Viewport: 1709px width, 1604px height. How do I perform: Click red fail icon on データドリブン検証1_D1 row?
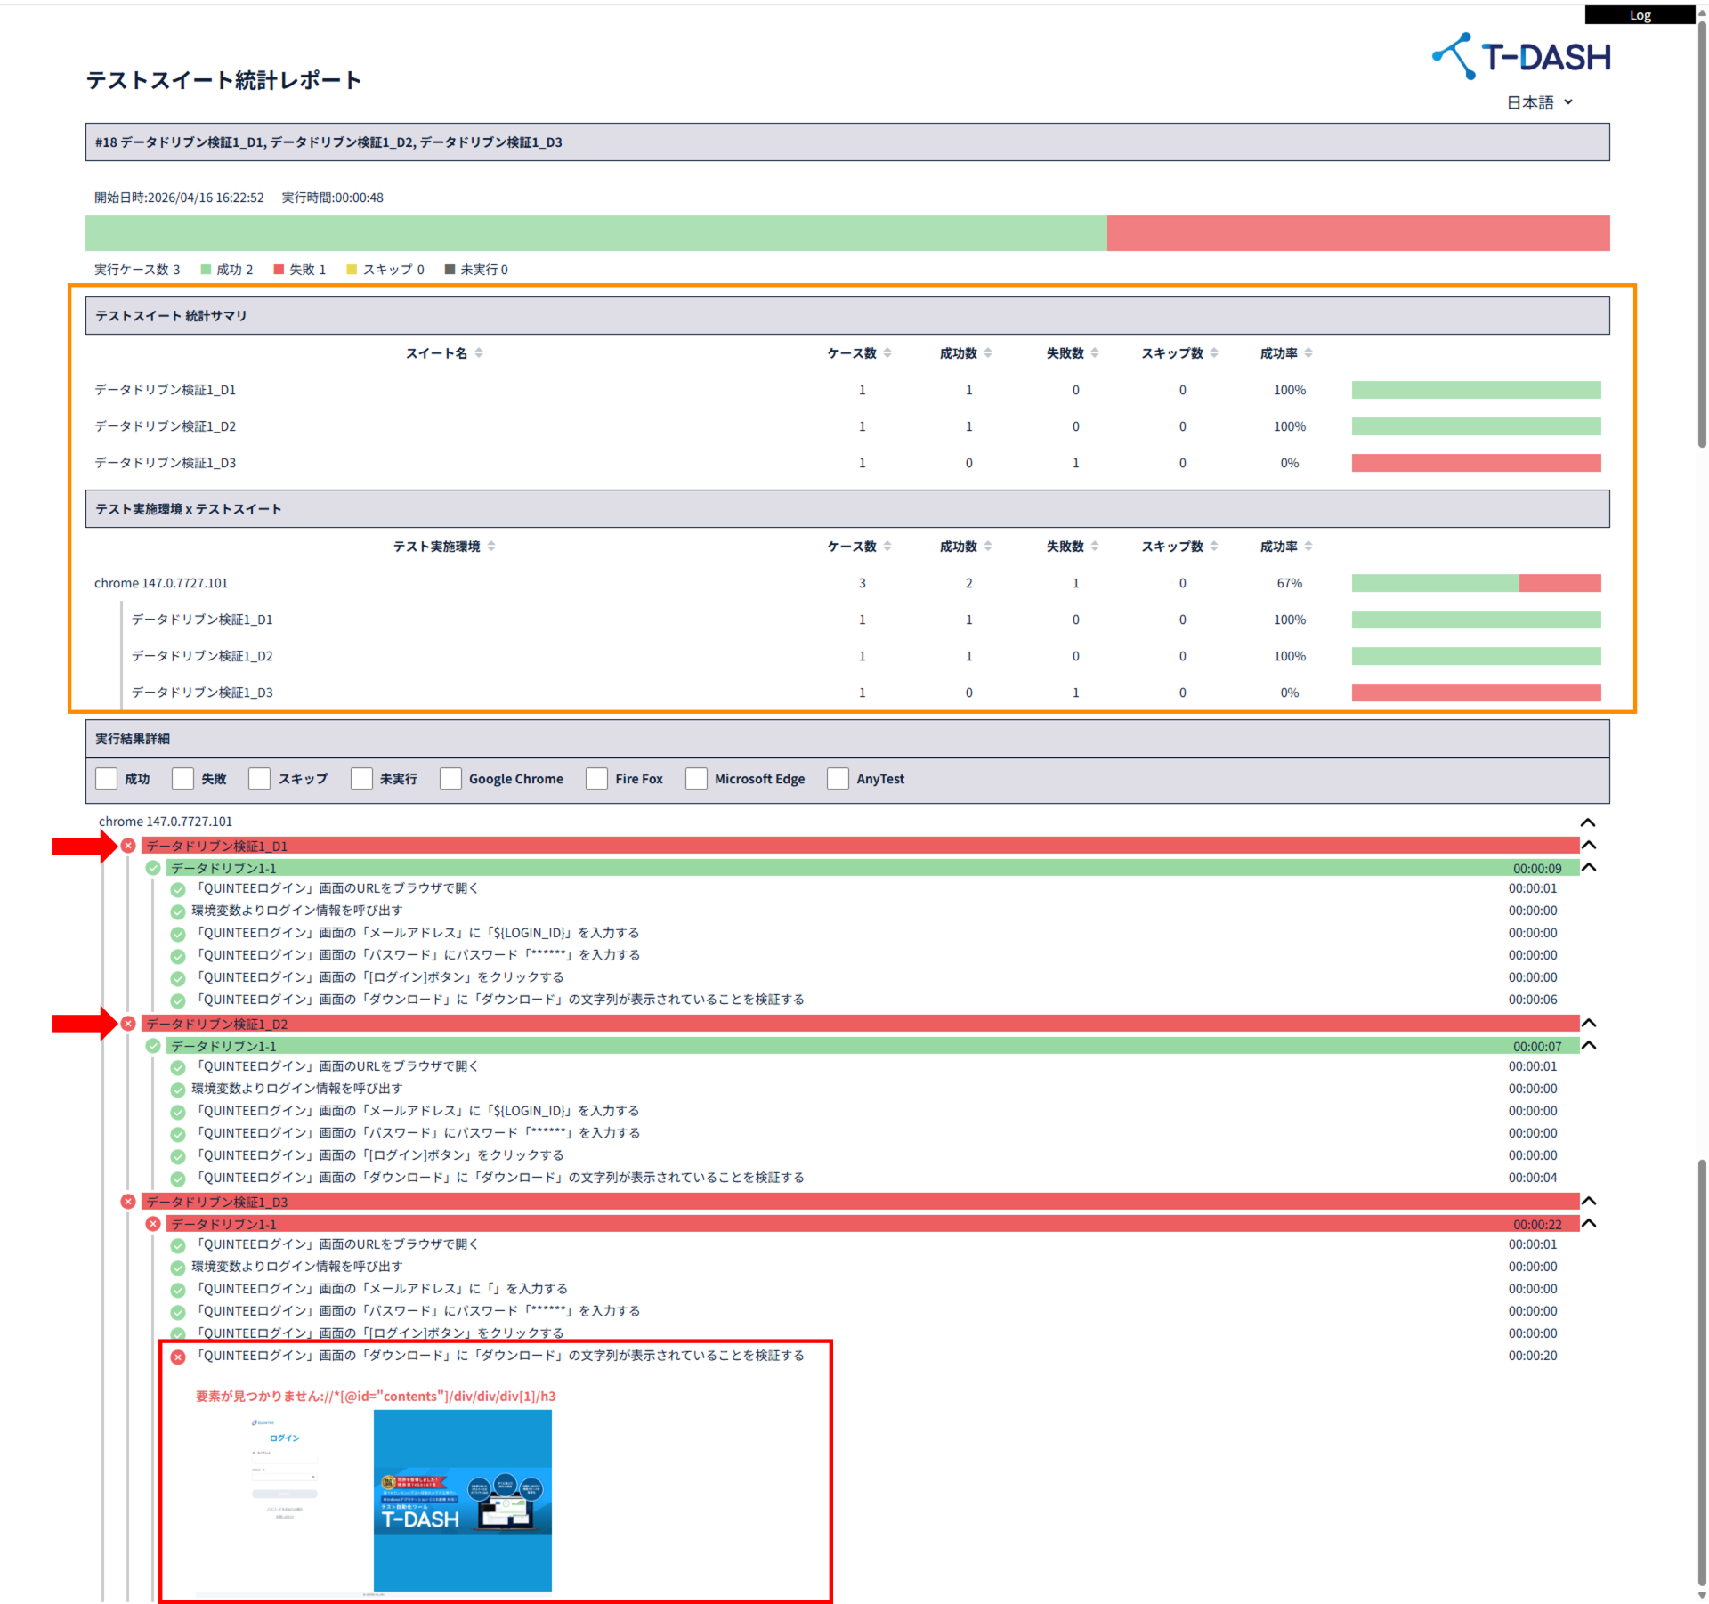pos(128,846)
